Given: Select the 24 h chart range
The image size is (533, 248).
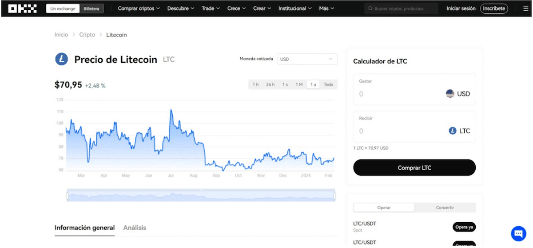Looking at the screenshot, I should [x=270, y=84].
